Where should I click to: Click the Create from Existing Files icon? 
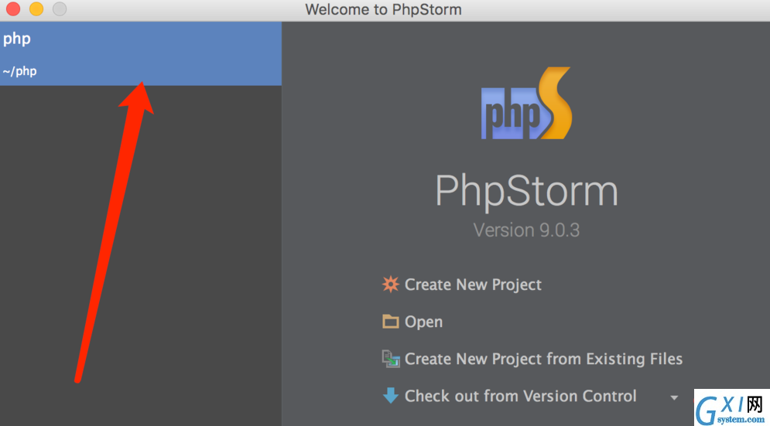coord(391,359)
